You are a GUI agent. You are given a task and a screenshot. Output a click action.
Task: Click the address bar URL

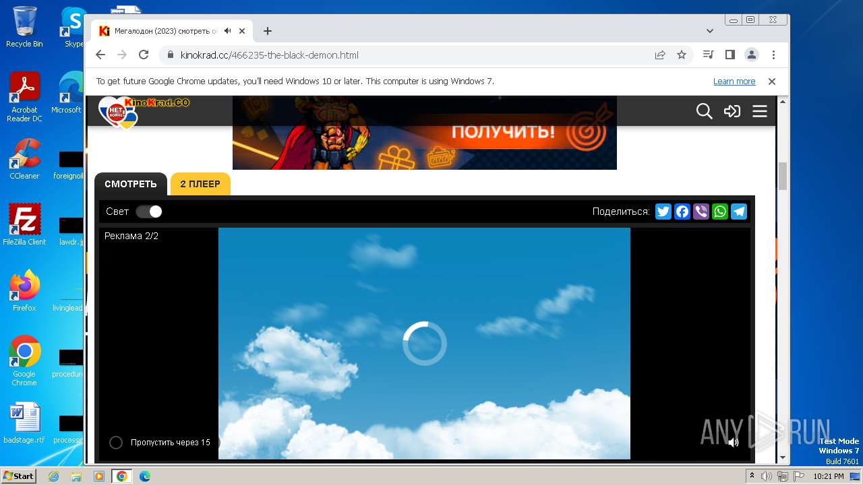pyautogui.click(x=270, y=55)
